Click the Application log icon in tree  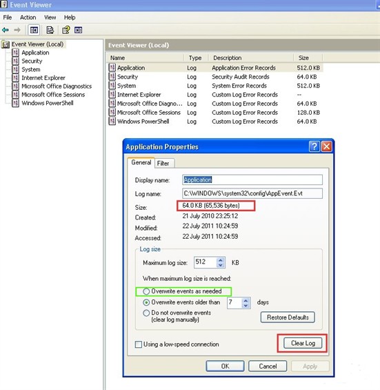coord(15,52)
